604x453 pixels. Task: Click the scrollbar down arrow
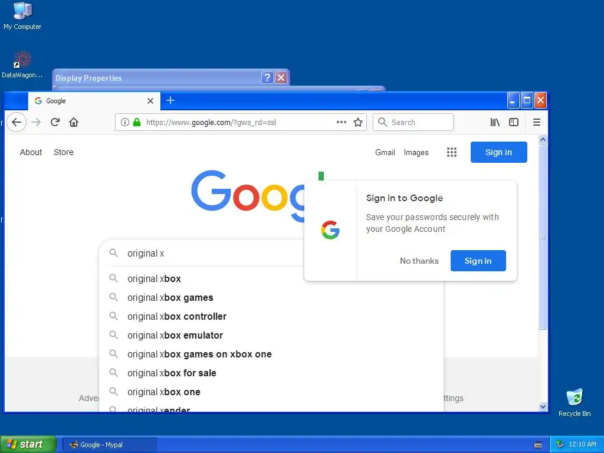pos(543,406)
